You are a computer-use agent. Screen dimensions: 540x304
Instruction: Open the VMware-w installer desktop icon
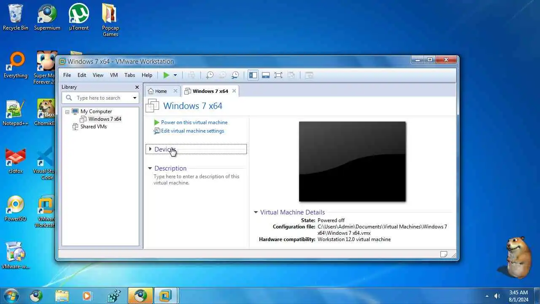[x=16, y=255]
